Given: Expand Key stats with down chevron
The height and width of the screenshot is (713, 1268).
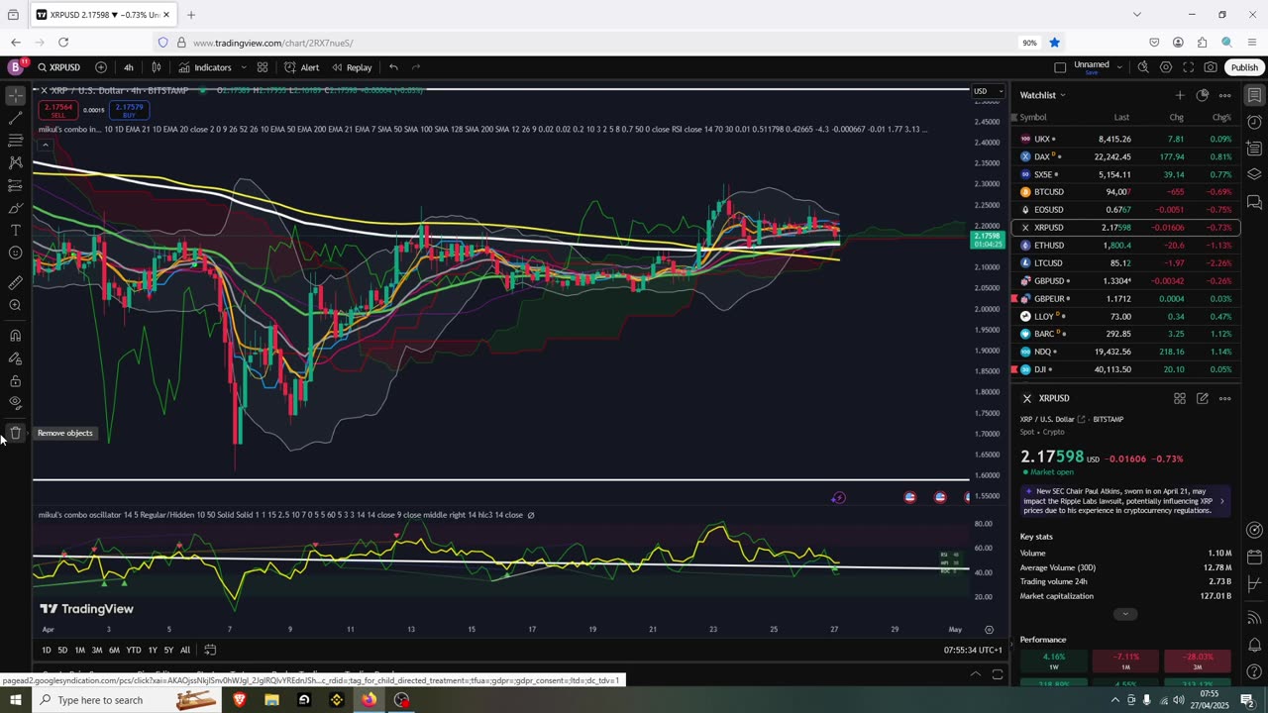Looking at the screenshot, I should 1125,614.
